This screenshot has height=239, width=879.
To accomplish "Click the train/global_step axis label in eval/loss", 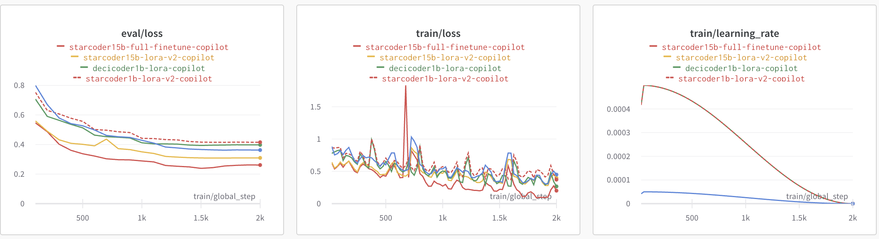I will tap(224, 196).
